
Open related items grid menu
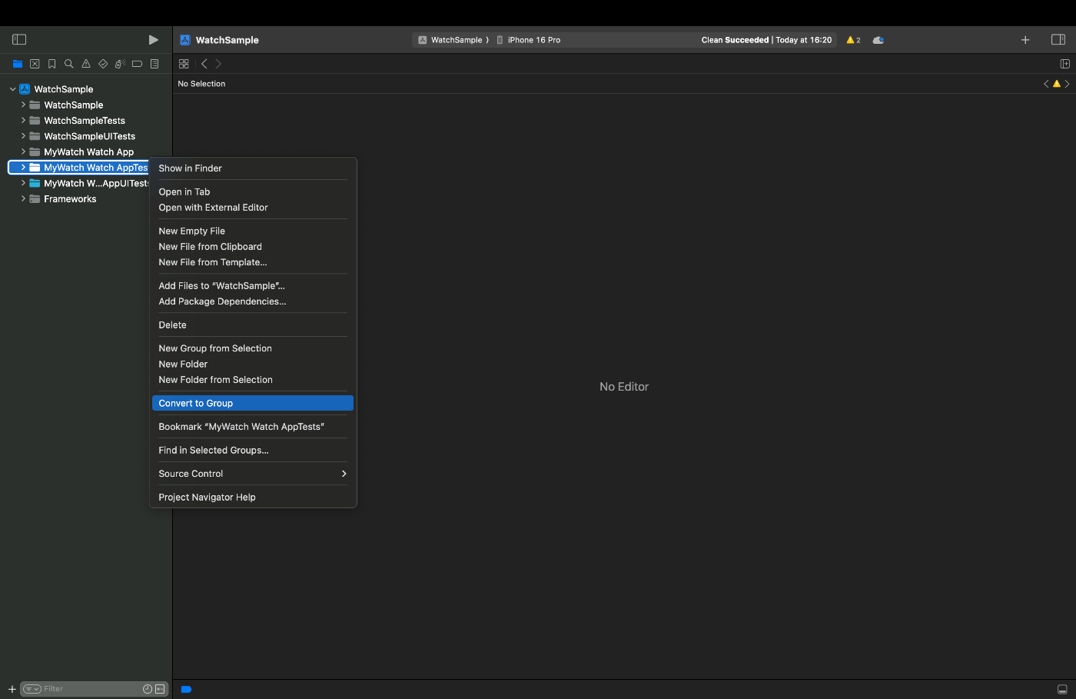point(184,64)
